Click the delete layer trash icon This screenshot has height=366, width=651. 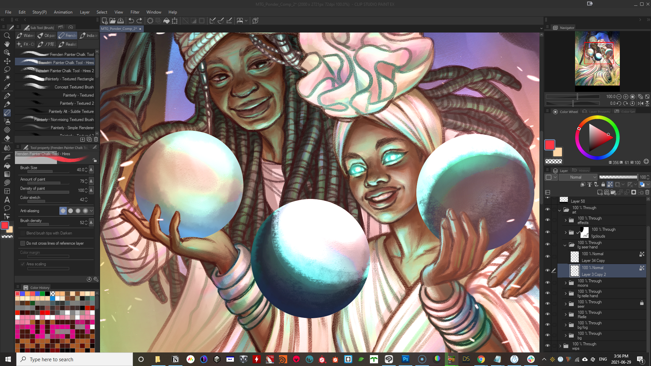pos(647,192)
